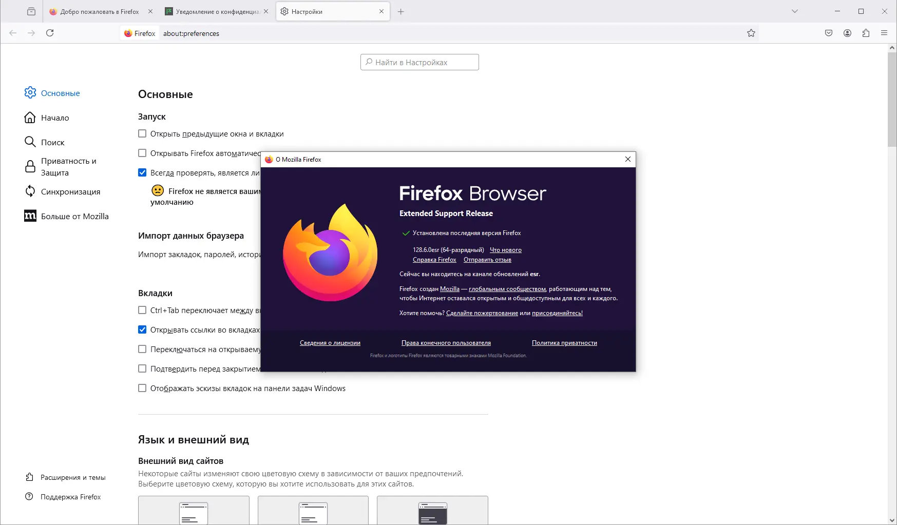Uncheck Всегда проверять default browser checkbox
This screenshot has height=525, width=897.
[x=142, y=172]
